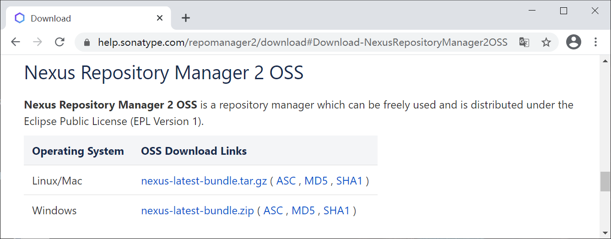
Task: Open a new tab with plus button
Action: pyautogui.click(x=185, y=18)
